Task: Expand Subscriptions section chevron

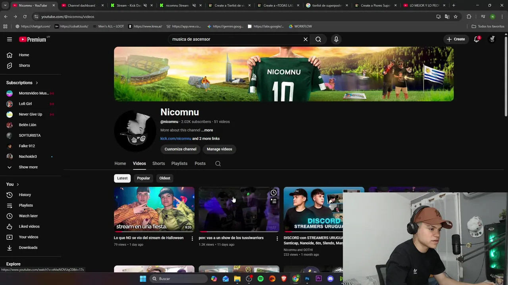Action: click(37, 83)
